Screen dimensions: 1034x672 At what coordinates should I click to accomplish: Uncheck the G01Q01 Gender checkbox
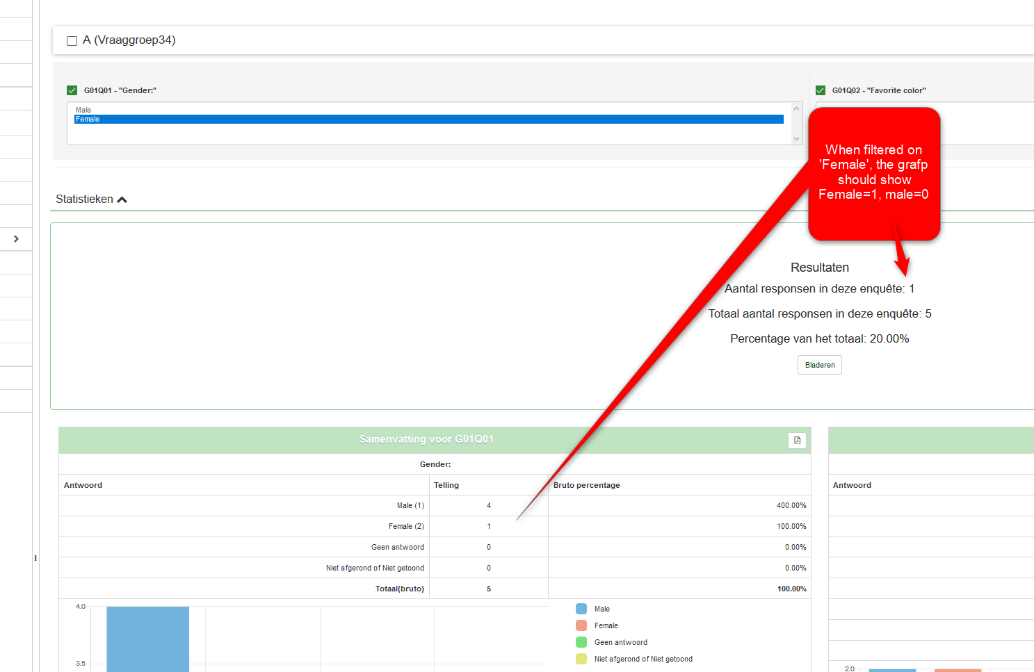[x=72, y=90]
